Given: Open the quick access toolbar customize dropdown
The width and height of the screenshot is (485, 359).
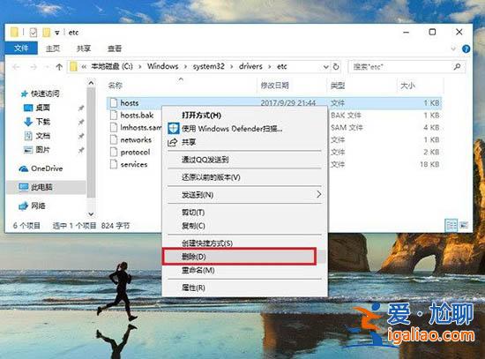Looking at the screenshot, I should (57, 33).
